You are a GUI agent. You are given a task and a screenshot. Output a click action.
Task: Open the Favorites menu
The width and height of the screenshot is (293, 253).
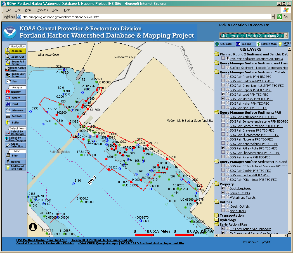[42, 10]
